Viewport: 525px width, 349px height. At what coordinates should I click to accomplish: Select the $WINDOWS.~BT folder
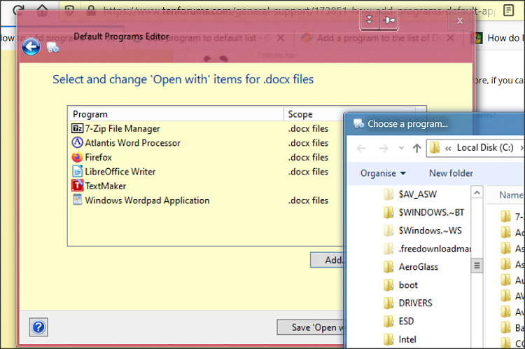click(x=426, y=212)
